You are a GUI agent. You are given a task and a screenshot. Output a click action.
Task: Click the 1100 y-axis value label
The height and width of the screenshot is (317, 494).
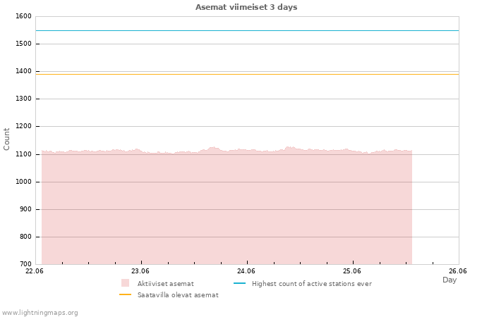pos(23,154)
